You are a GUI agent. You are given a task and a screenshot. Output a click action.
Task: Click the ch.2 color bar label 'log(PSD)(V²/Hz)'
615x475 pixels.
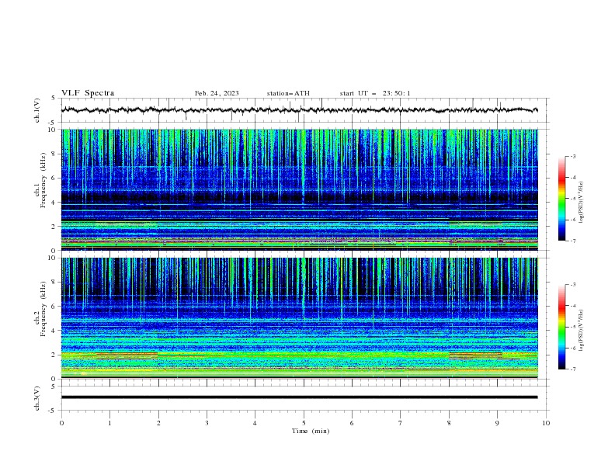click(581, 331)
